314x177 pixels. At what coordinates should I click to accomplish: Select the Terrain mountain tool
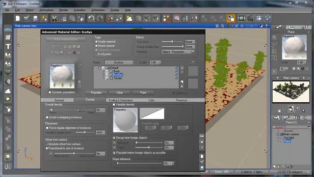click(x=8, y=55)
